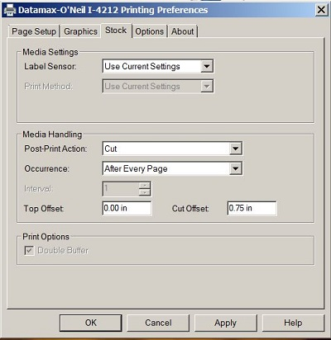This screenshot has width=331, height=340.
Task: Expand the Occurrence dropdown showing After Every Page
Action: 172,168
